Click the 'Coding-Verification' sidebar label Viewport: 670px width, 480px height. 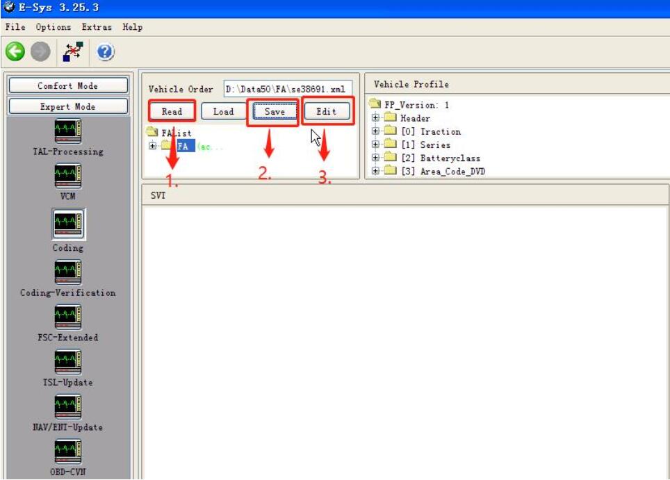68,292
